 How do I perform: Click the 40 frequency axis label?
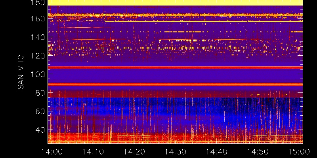click(40, 130)
